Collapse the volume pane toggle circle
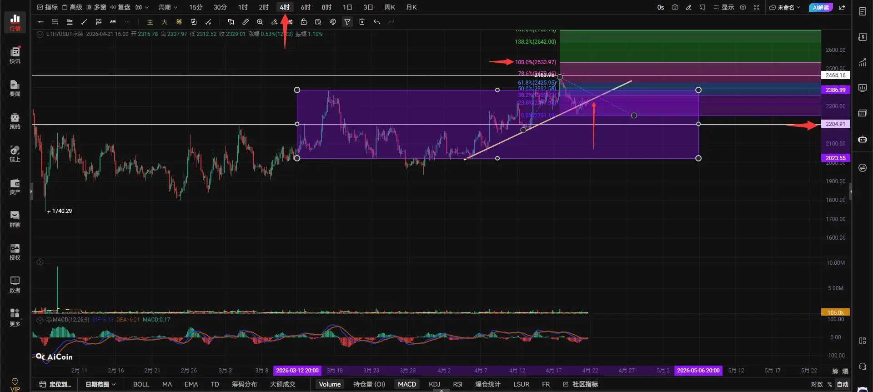 click(x=40, y=262)
